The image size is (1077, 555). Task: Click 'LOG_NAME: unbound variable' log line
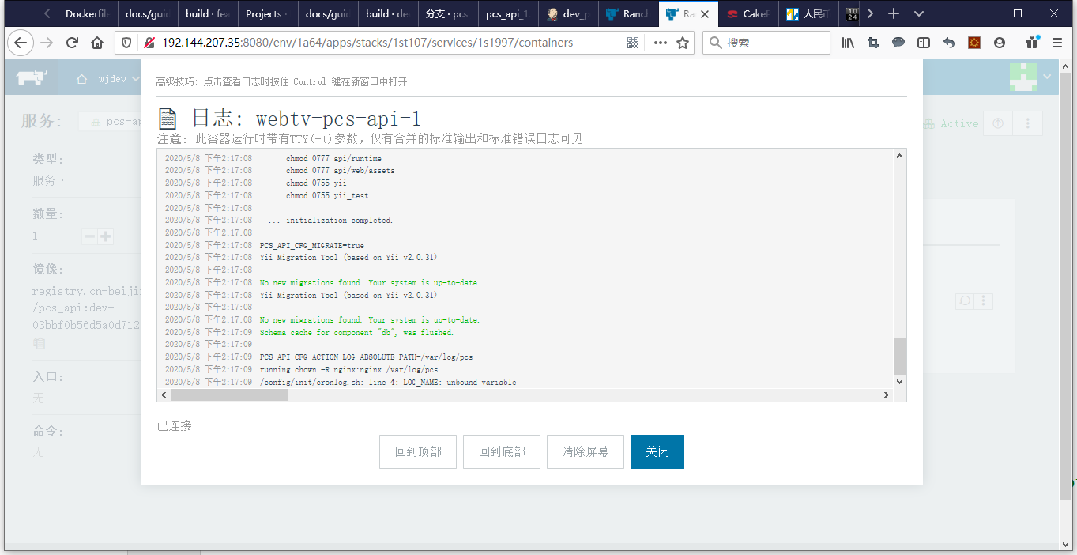388,383
